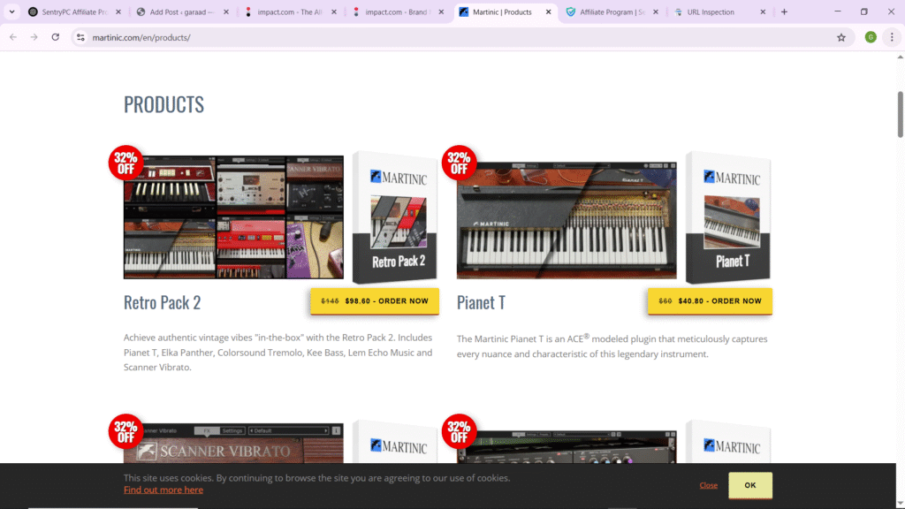
Task: Click 32% OFF badge on Retro Pack 2
Action: (125, 163)
